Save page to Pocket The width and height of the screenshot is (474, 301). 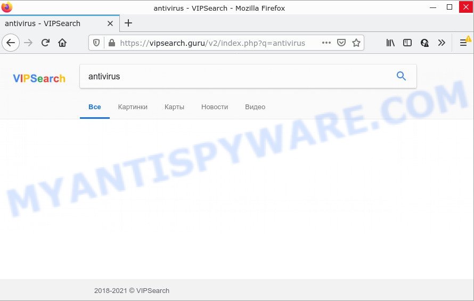341,43
